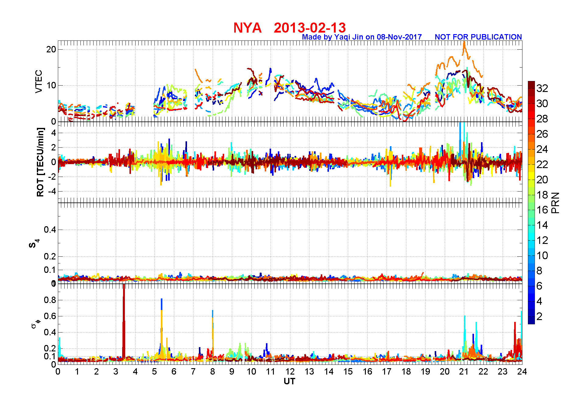The width and height of the screenshot is (580, 405).
Task: Click the 'UT' x-axis label
Action: coord(289,381)
